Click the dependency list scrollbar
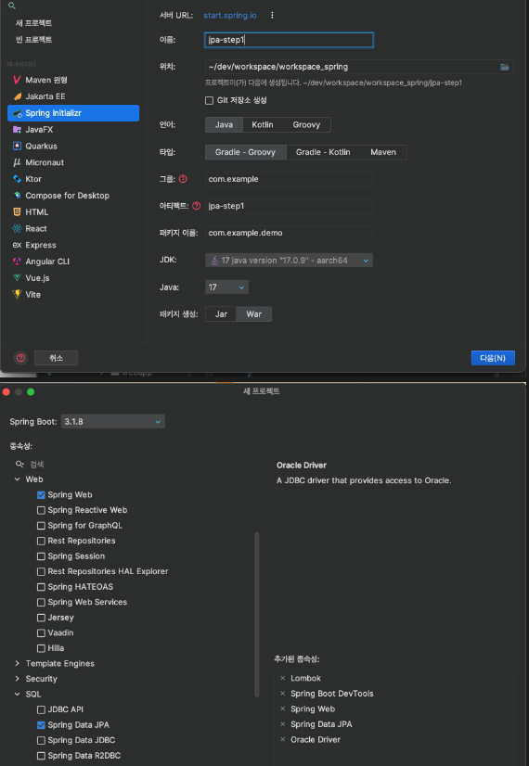Viewport: 529px width, 766px height. 257,615
